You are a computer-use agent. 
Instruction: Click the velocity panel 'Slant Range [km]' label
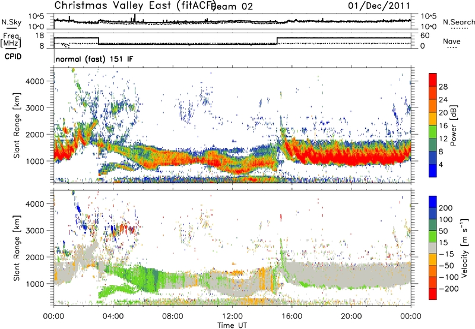pyautogui.click(x=17, y=248)
